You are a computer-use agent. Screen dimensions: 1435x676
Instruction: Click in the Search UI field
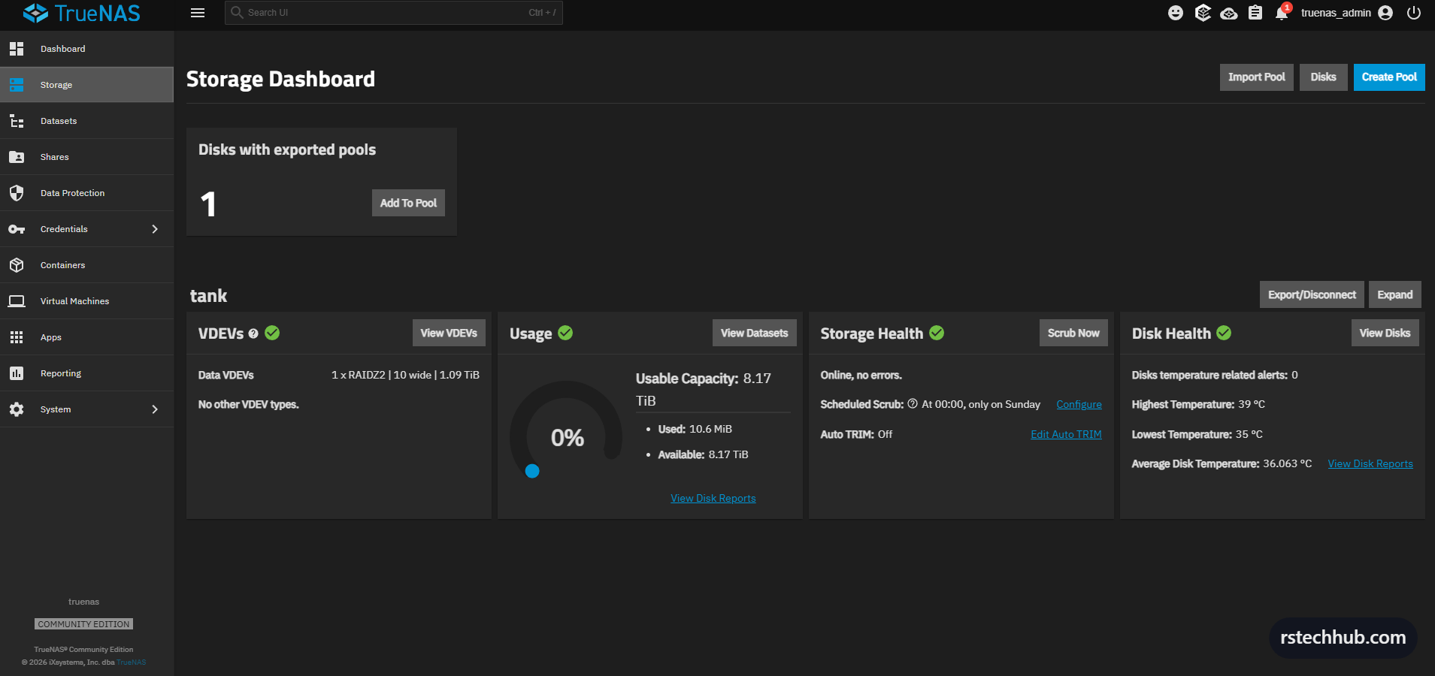pyautogui.click(x=393, y=13)
